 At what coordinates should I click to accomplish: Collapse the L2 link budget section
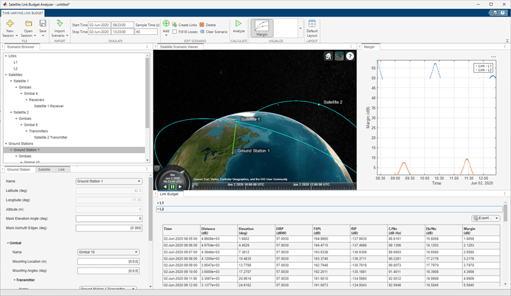[x=158, y=209]
